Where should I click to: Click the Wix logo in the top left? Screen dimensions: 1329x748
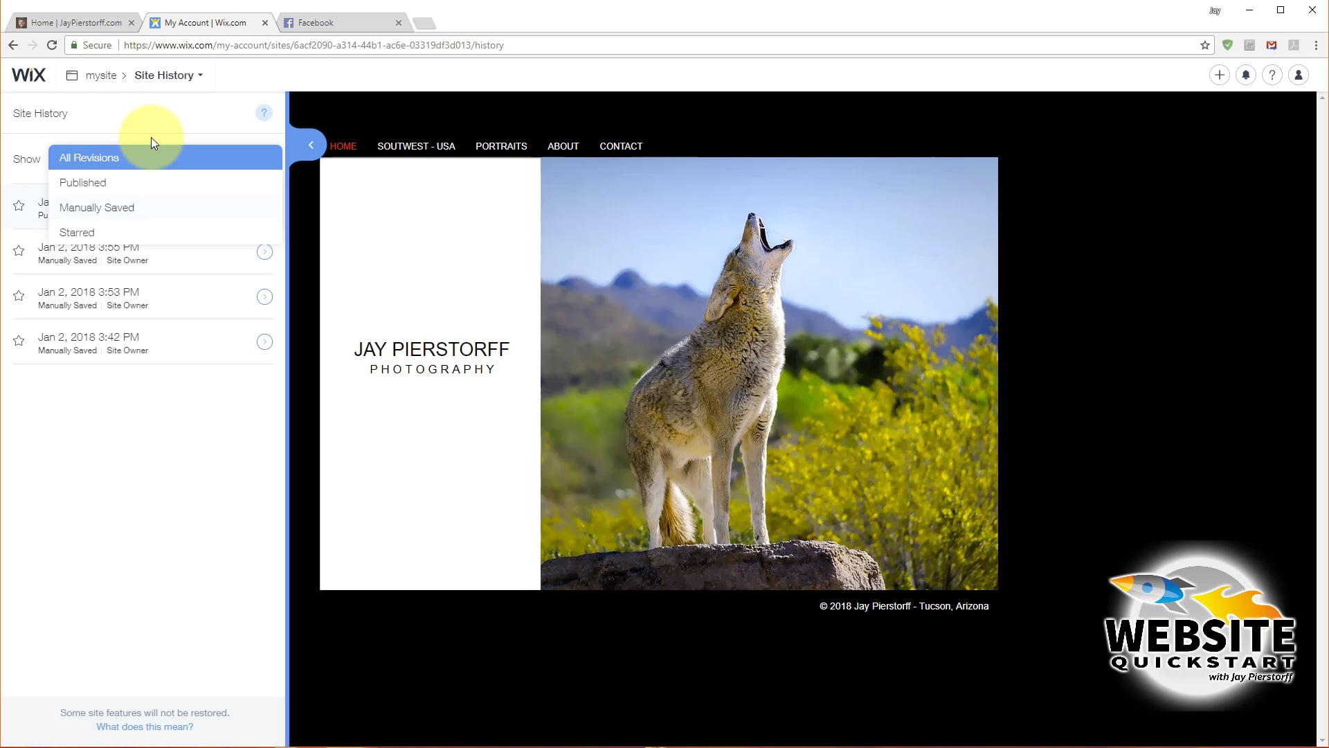coord(28,75)
